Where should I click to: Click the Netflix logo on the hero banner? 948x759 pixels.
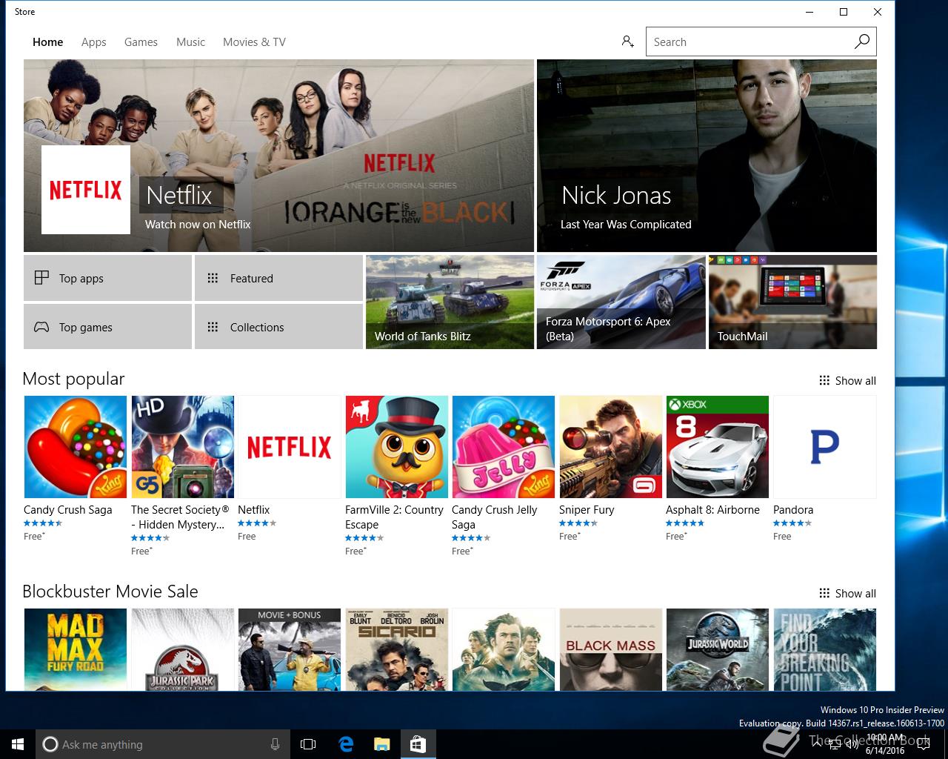click(86, 190)
